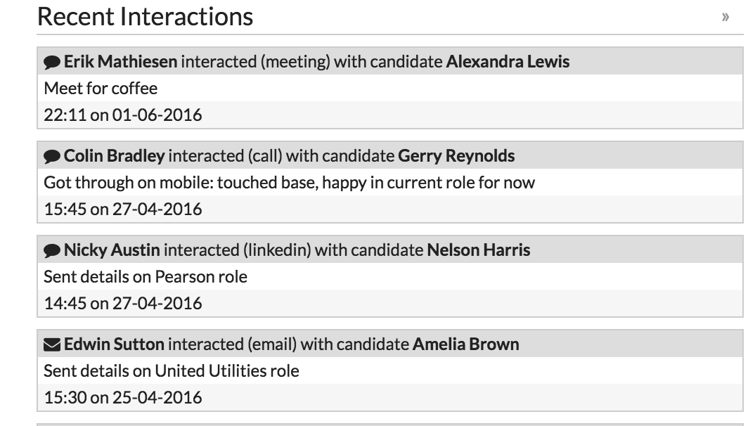This screenshot has height=426, width=748.
Task: View candidate Gerry Reynolds
Action: pos(456,155)
